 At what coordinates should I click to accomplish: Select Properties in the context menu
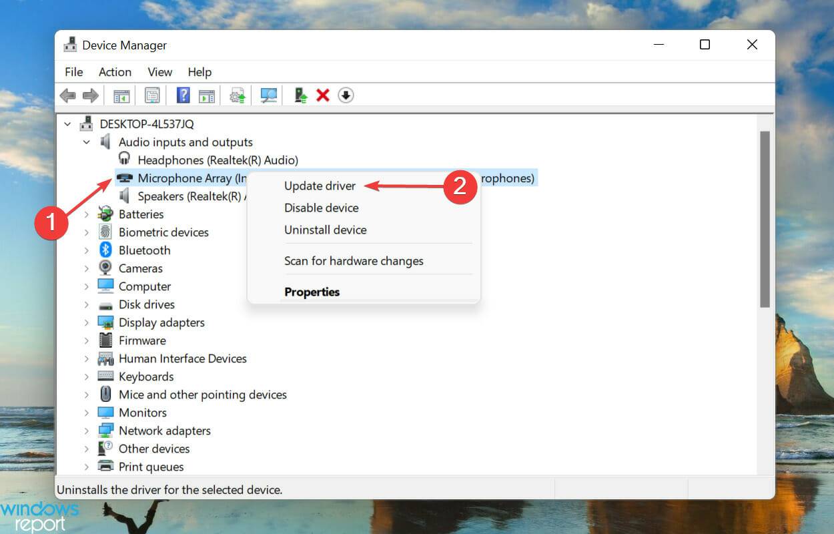pos(312,292)
